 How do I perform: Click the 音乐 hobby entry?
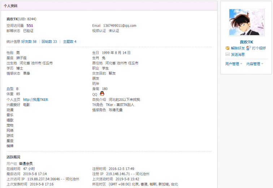coord(10,115)
